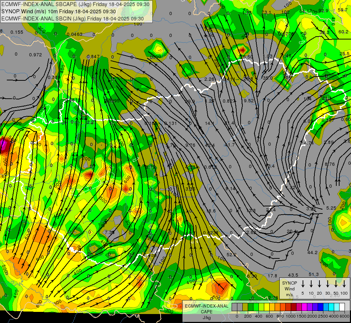Click the map value 52.2
The width and height of the screenshot is (351, 323).
[x=232, y=255]
